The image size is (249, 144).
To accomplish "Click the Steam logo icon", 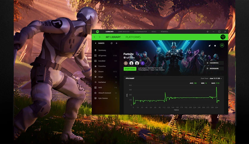I will tap(95, 71).
